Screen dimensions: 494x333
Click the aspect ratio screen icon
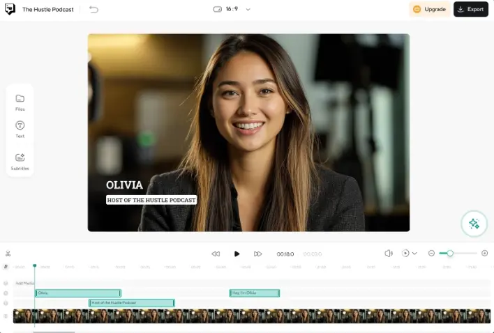(x=218, y=10)
